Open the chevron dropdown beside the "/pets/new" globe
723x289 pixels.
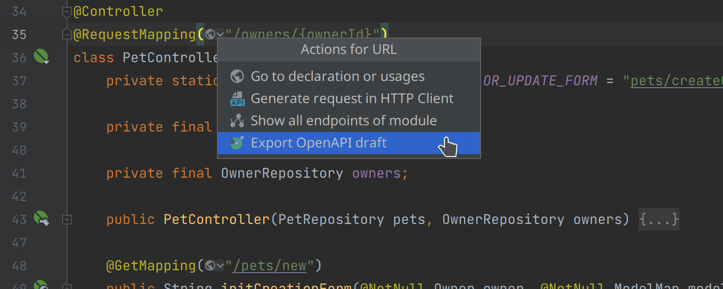coord(220,266)
